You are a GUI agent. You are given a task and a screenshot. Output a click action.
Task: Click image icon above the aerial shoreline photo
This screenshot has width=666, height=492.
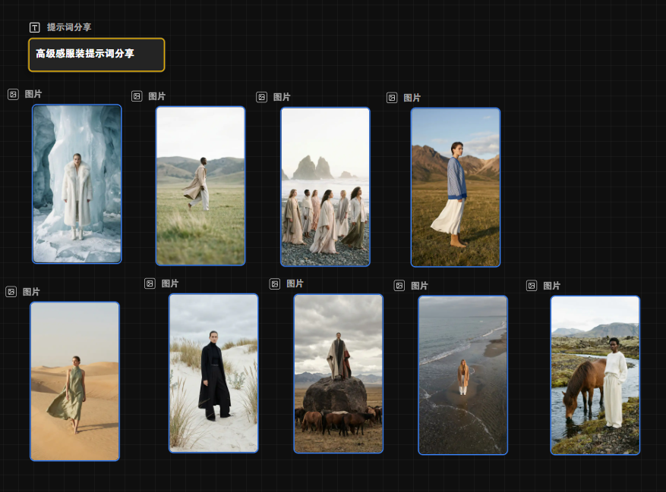pos(399,286)
